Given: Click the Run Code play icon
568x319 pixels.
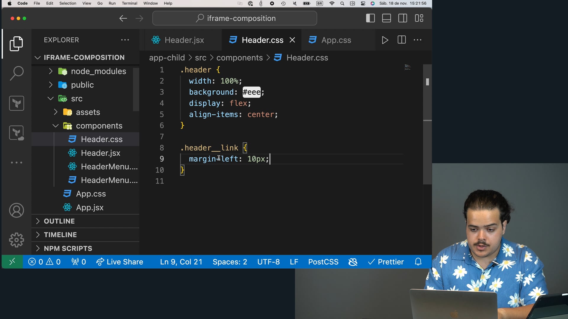Looking at the screenshot, I should [385, 40].
